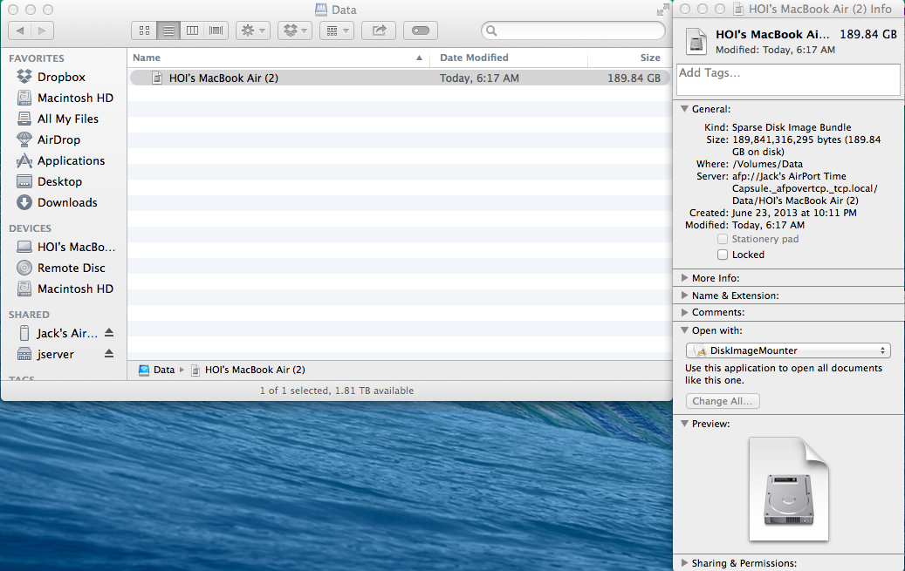This screenshot has width=905, height=571.
Task: Go back with the Finder back arrow
Action: tap(20, 31)
